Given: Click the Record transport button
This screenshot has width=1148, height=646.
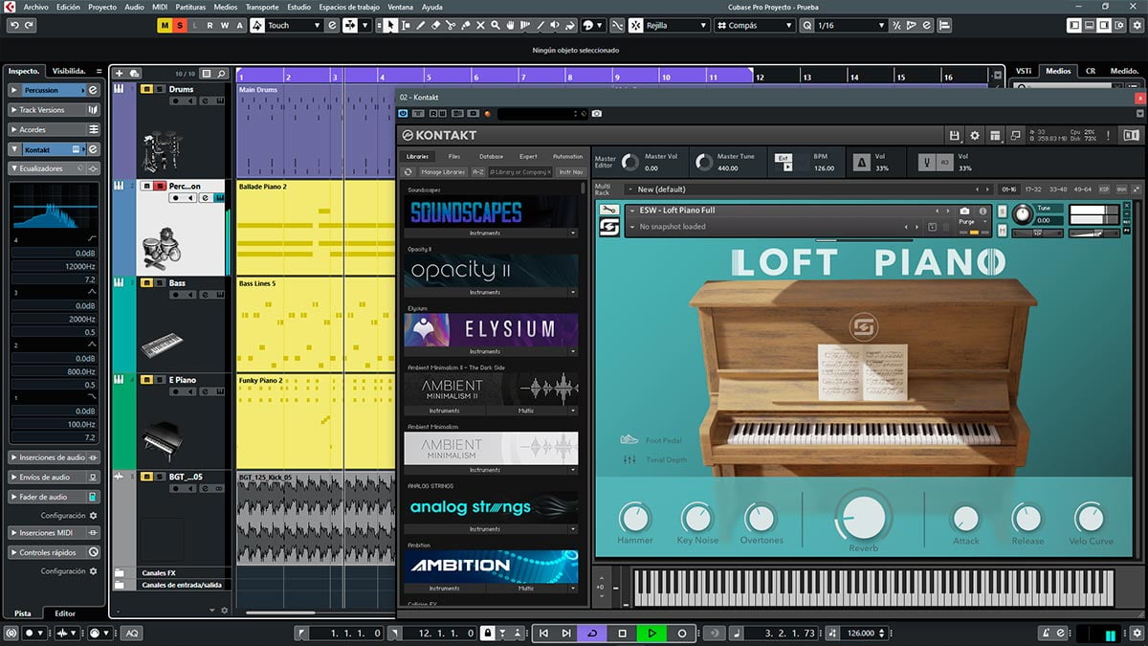Looking at the screenshot, I should point(682,634).
